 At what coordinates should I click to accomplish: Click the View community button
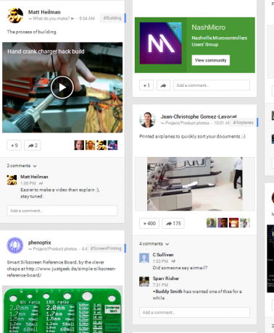[211, 60]
